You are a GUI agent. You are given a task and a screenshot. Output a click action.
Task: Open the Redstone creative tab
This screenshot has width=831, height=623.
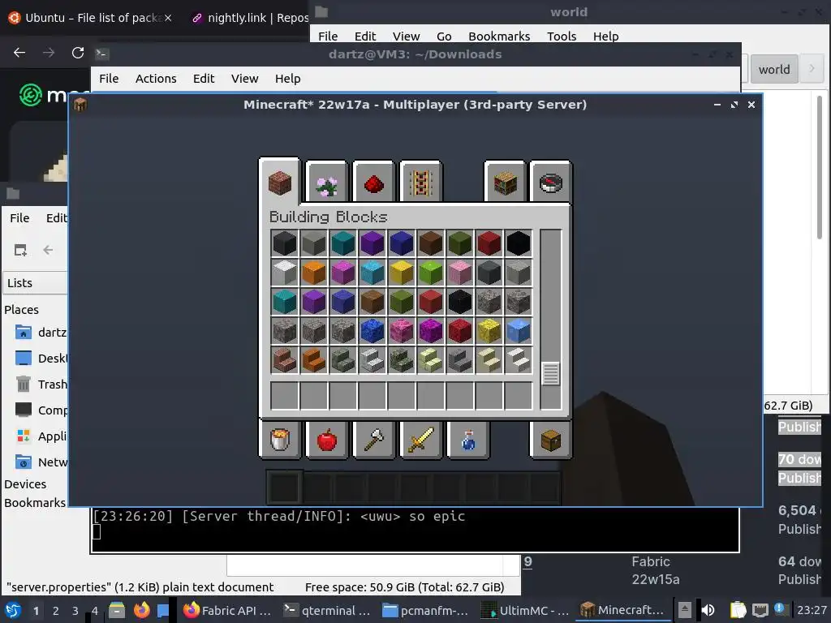tap(373, 182)
